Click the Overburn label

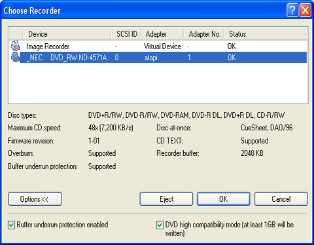coord(21,153)
